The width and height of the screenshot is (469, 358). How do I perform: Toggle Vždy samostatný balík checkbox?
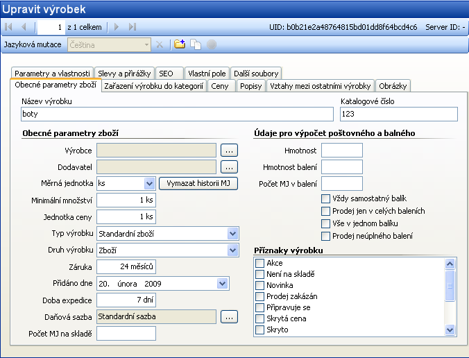[x=325, y=198]
